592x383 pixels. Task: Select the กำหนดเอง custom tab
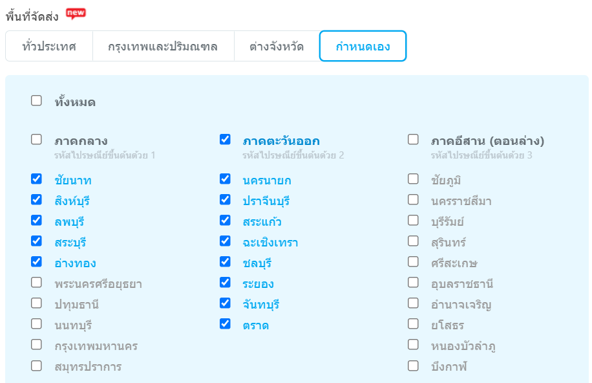point(363,46)
